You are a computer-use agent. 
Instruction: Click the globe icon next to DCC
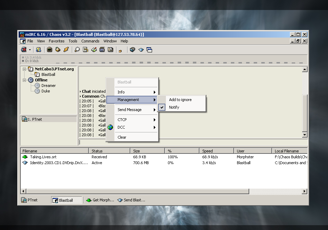[x=110, y=127]
